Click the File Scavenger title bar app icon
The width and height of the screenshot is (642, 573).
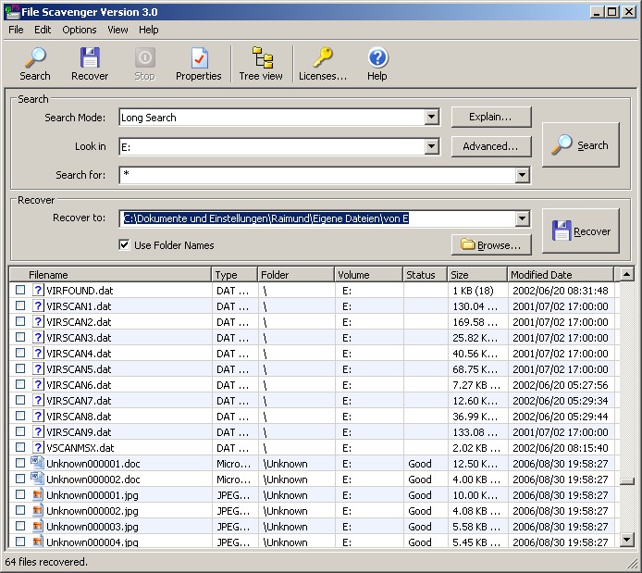click(x=12, y=12)
